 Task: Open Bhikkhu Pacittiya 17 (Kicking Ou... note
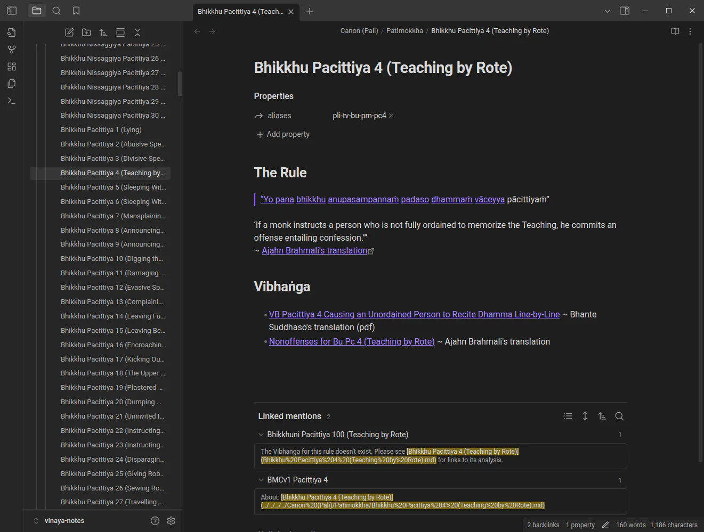click(x=100, y=359)
